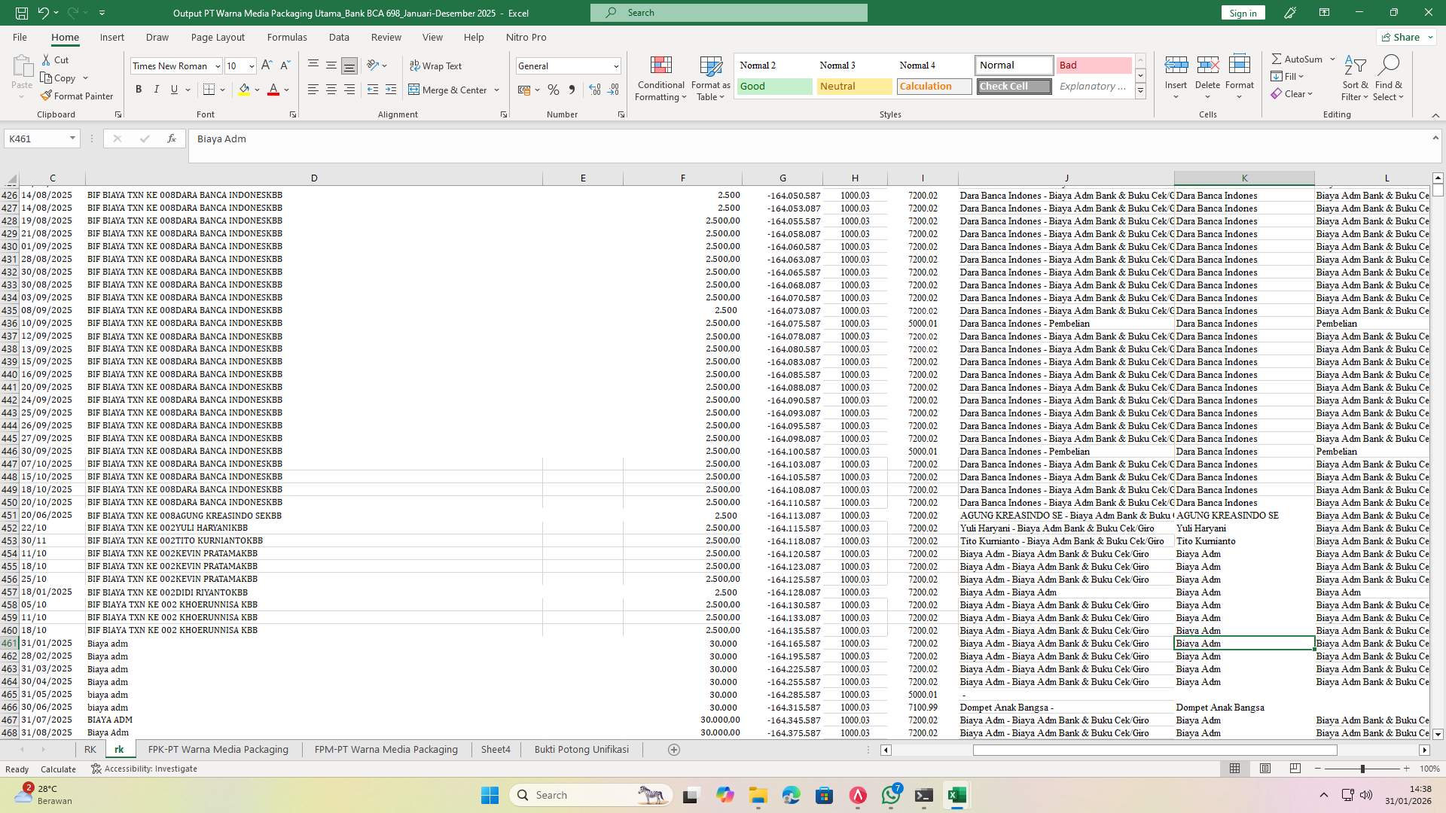Open the Bukti Potong Unifikasi sheet

(x=581, y=749)
